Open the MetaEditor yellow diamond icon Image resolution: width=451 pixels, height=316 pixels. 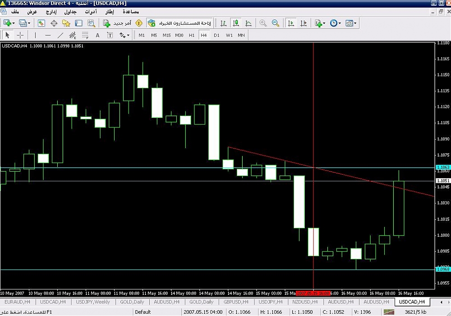coord(139,23)
